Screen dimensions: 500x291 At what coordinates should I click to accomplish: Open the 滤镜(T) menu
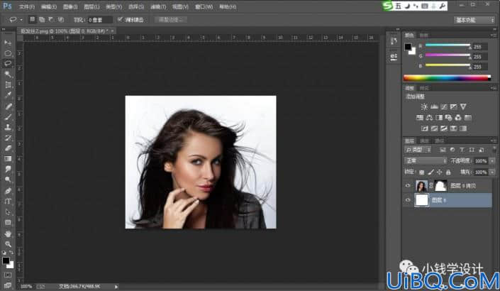coord(158,6)
